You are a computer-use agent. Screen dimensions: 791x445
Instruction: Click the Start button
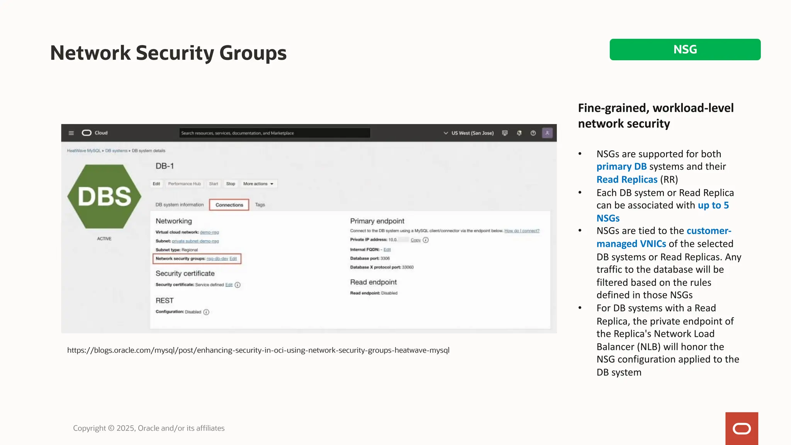pos(213,184)
